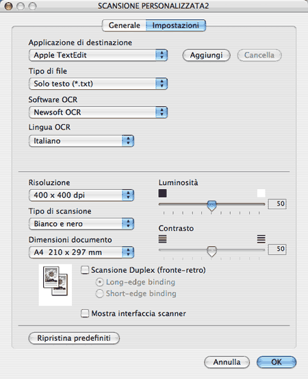Open the Risoluzione 400 x 400 dpi menu
Image resolution: width=308 pixels, height=379 pixels.
pos(81,195)
